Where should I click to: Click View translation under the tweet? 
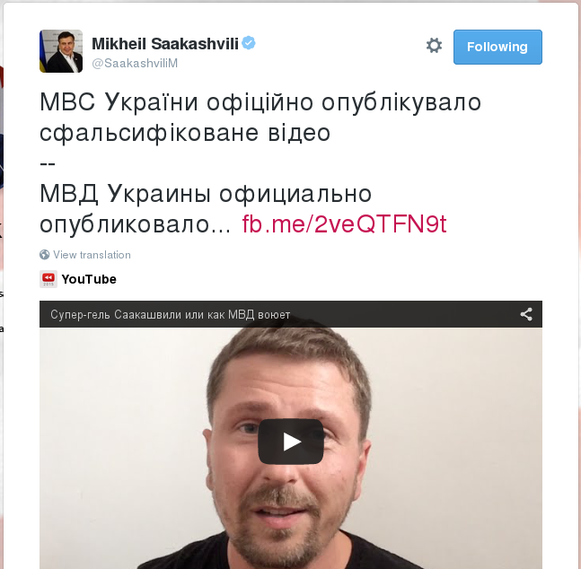(x=92, y=255)
